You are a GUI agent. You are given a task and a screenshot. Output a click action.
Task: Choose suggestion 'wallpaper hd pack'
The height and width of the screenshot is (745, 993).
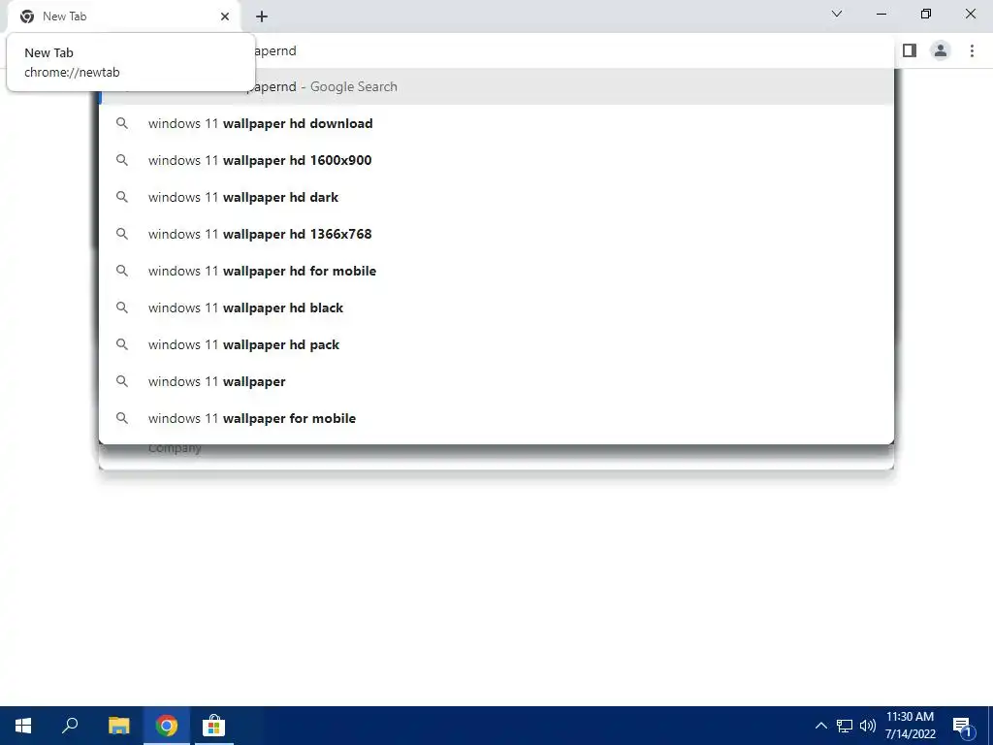[x=496, y=344]
